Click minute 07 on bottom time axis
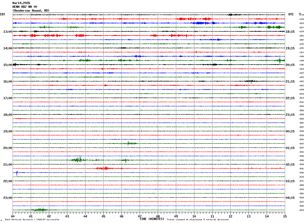 tap(140, 216)
